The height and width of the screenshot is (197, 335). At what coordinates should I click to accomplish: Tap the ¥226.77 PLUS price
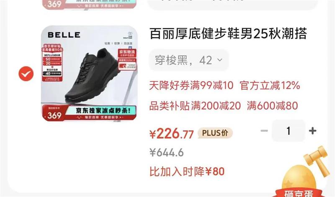(172, 134)
